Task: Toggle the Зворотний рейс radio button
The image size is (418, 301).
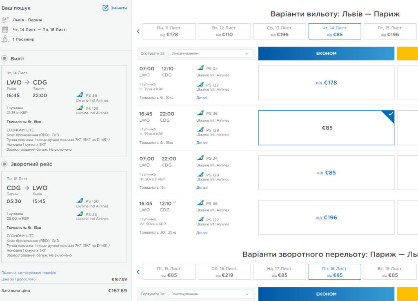Action: pyautogui.click(x=4, y=164)
